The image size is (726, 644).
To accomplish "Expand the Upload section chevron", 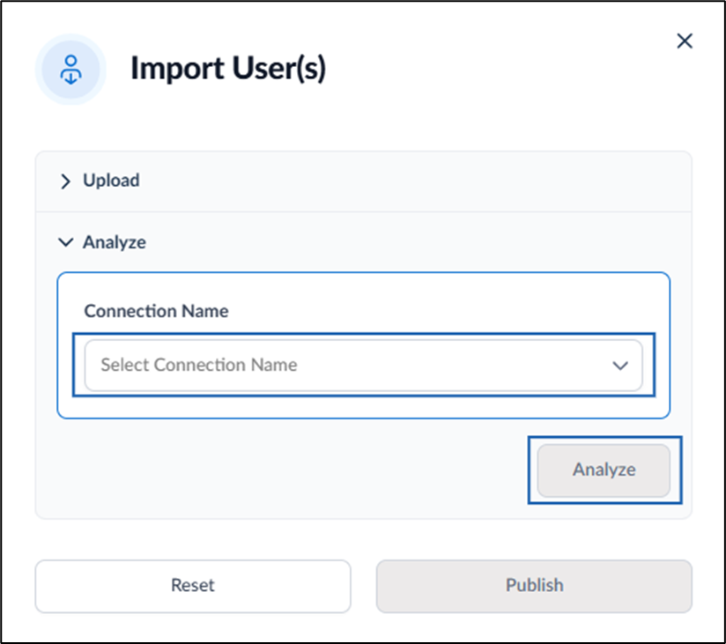I will coord(65,181).
